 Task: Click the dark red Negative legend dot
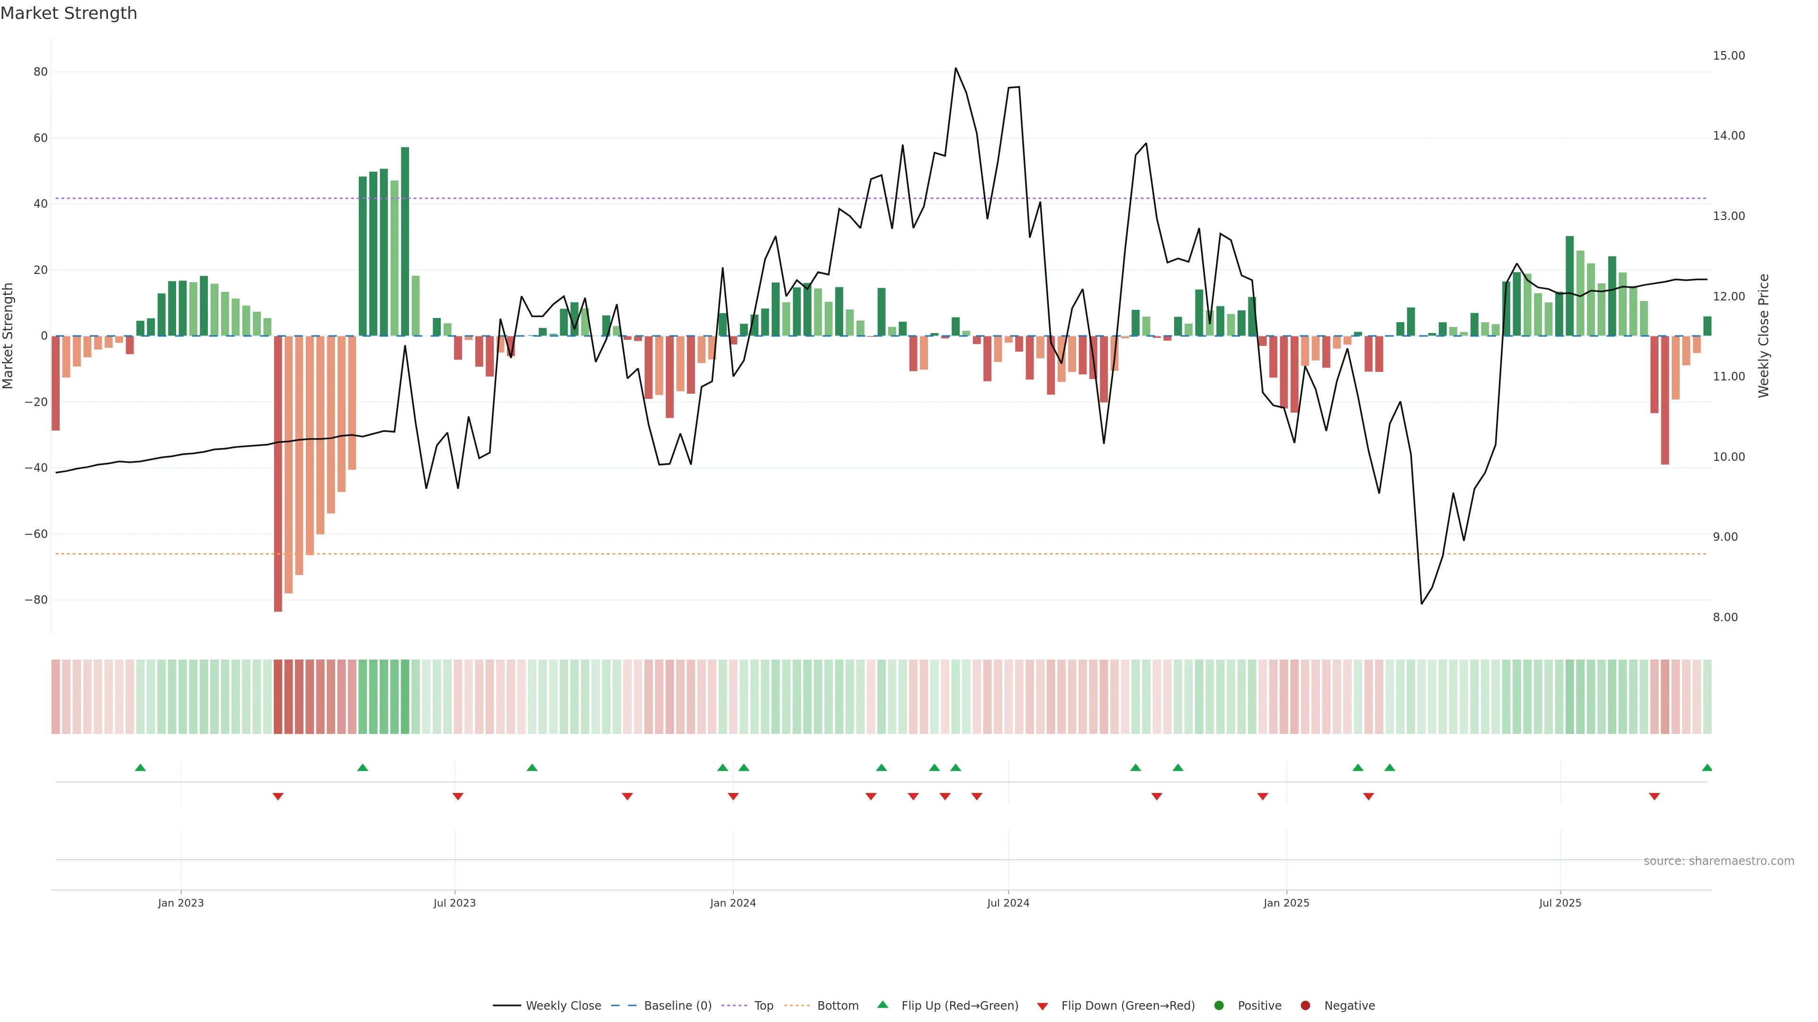pos(1305,1006)
